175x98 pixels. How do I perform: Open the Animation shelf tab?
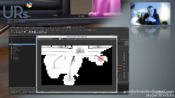(x=42, y=30)
